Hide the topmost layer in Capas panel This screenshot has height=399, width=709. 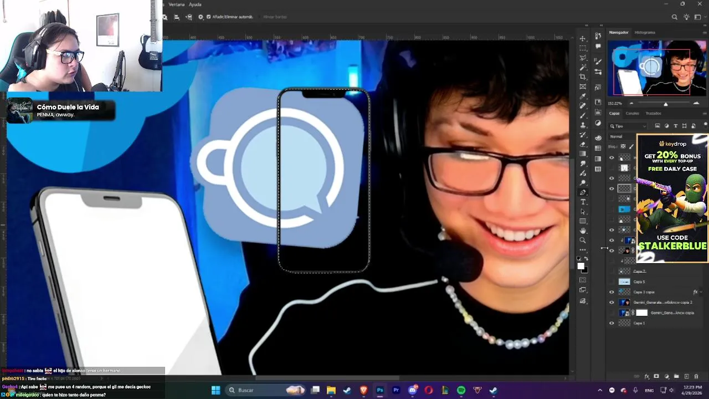(x=612, y=157)
